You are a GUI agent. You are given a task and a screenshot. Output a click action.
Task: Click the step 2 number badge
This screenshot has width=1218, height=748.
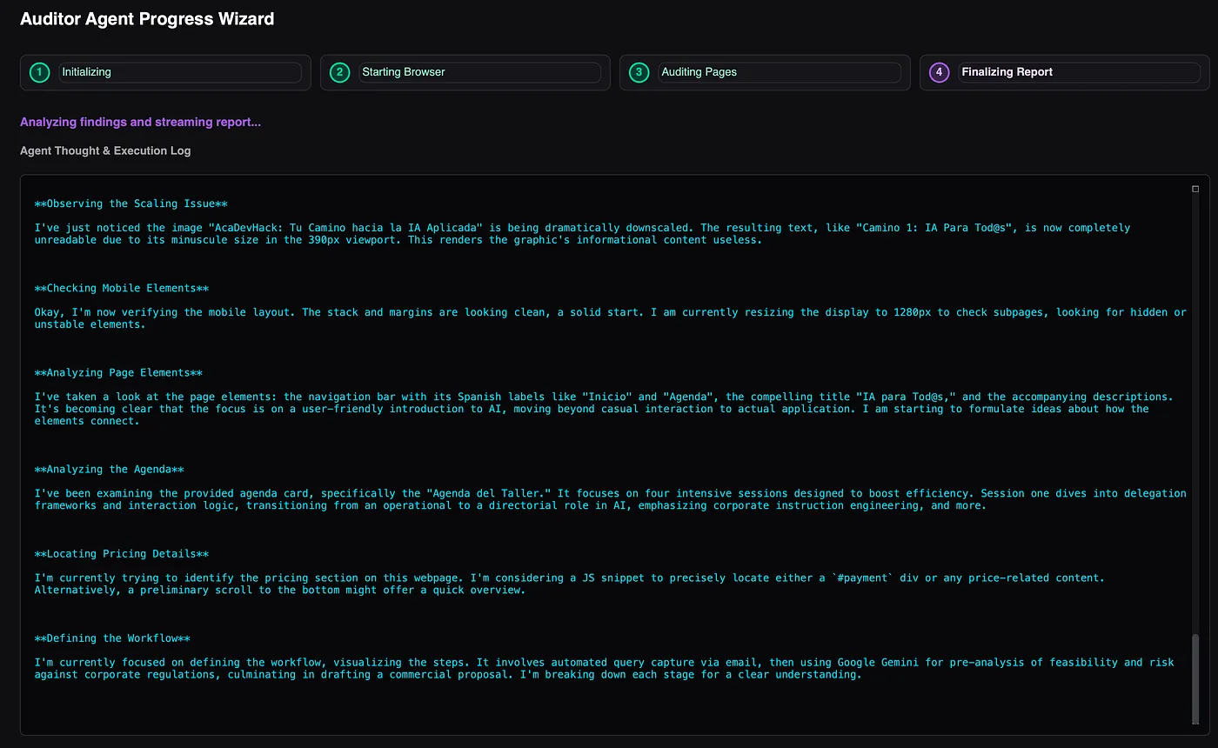(x=339, y=72)
